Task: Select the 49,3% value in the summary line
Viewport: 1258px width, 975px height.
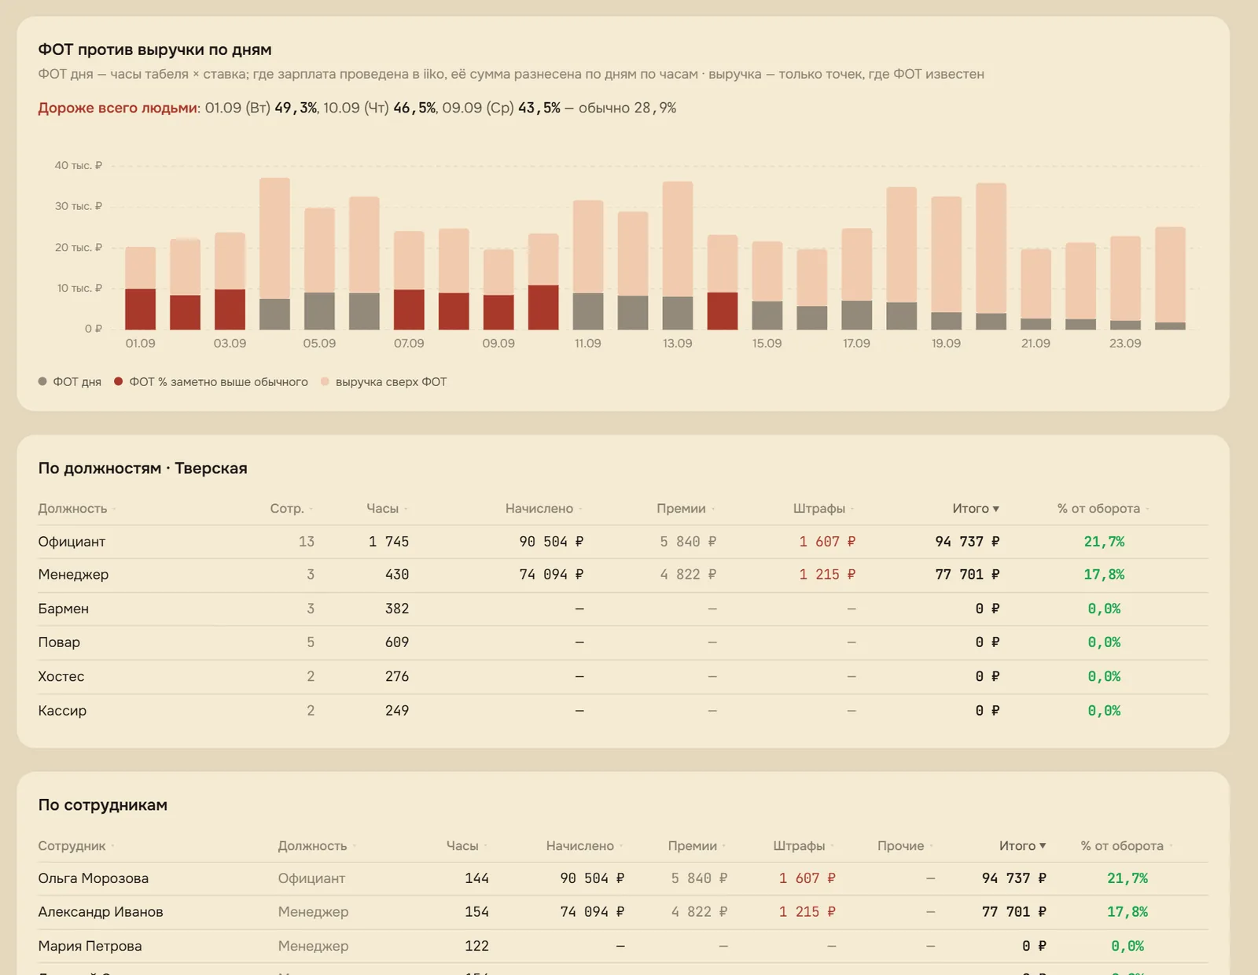Action: tap(296, 108)
